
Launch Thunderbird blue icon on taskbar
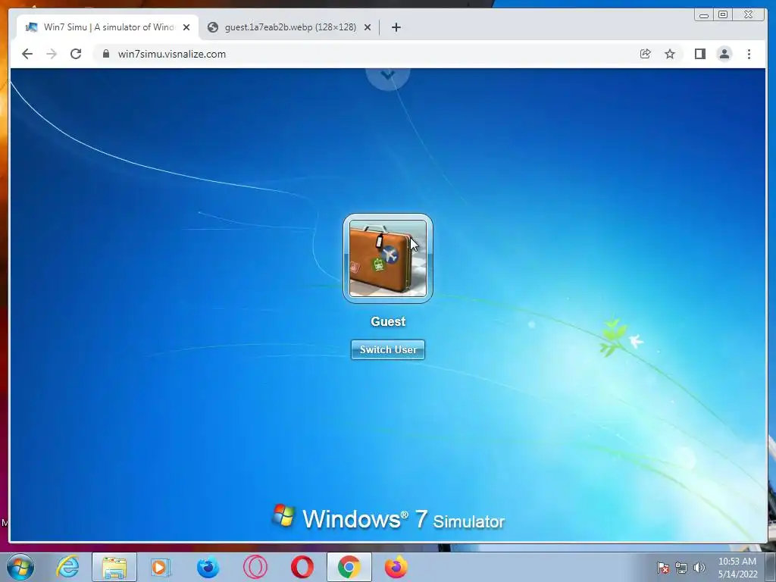[x=208, y=567]
